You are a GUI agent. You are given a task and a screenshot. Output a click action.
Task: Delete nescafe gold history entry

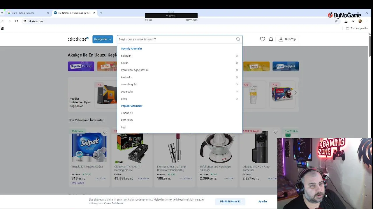[x=237, y=84]
